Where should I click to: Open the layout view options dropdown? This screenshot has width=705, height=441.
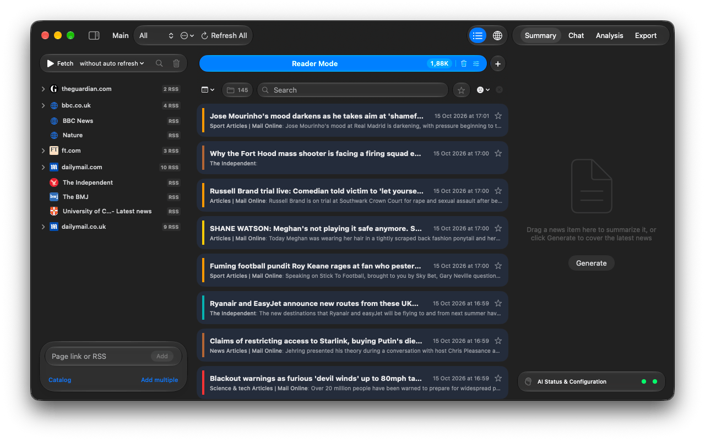[208, 90]
